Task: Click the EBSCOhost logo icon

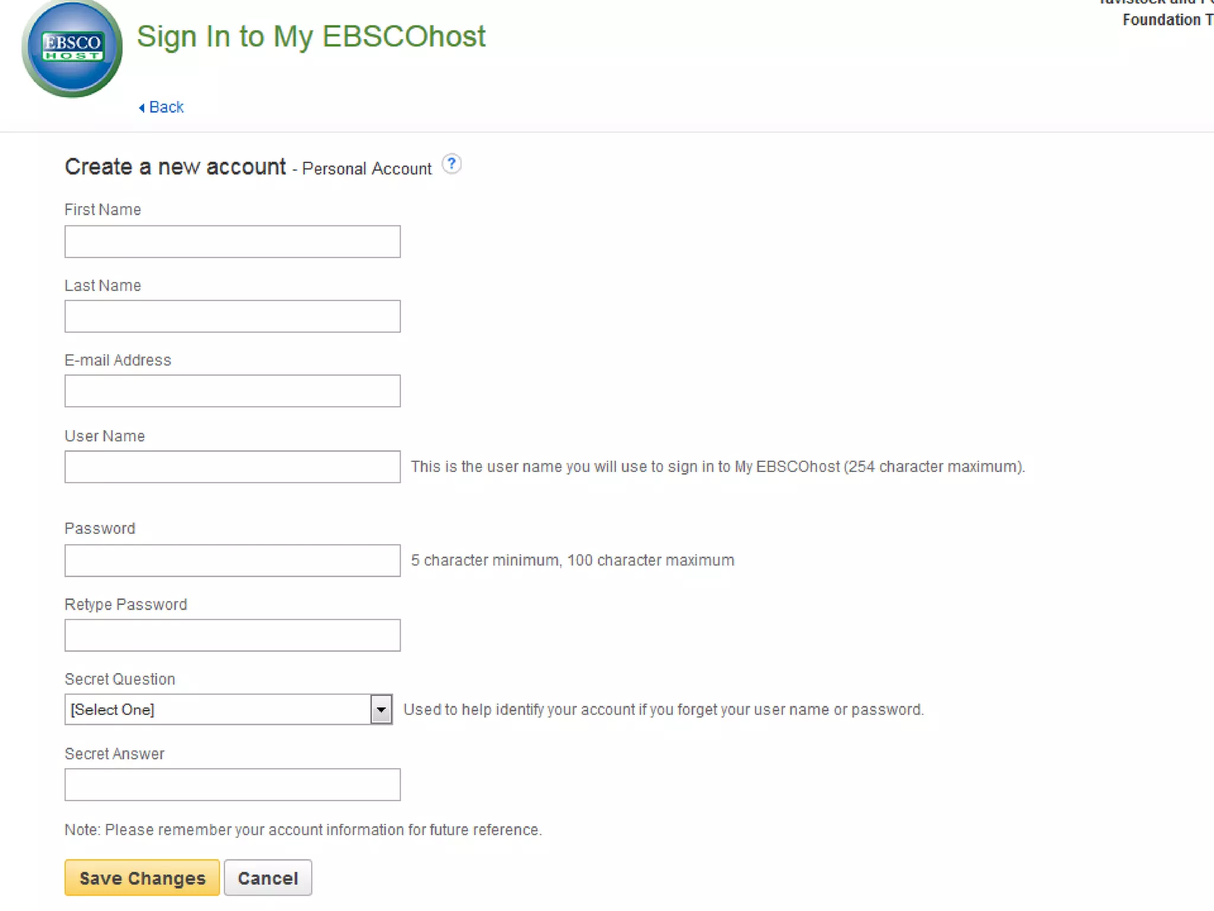Action: [x=72, y=49]
